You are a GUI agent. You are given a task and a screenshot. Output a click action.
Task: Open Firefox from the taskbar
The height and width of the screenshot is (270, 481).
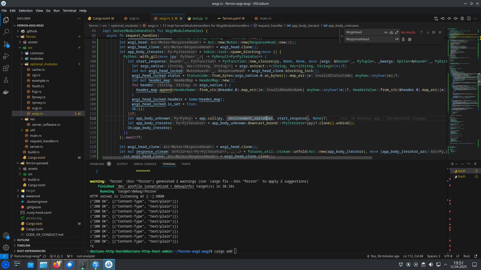57,264
